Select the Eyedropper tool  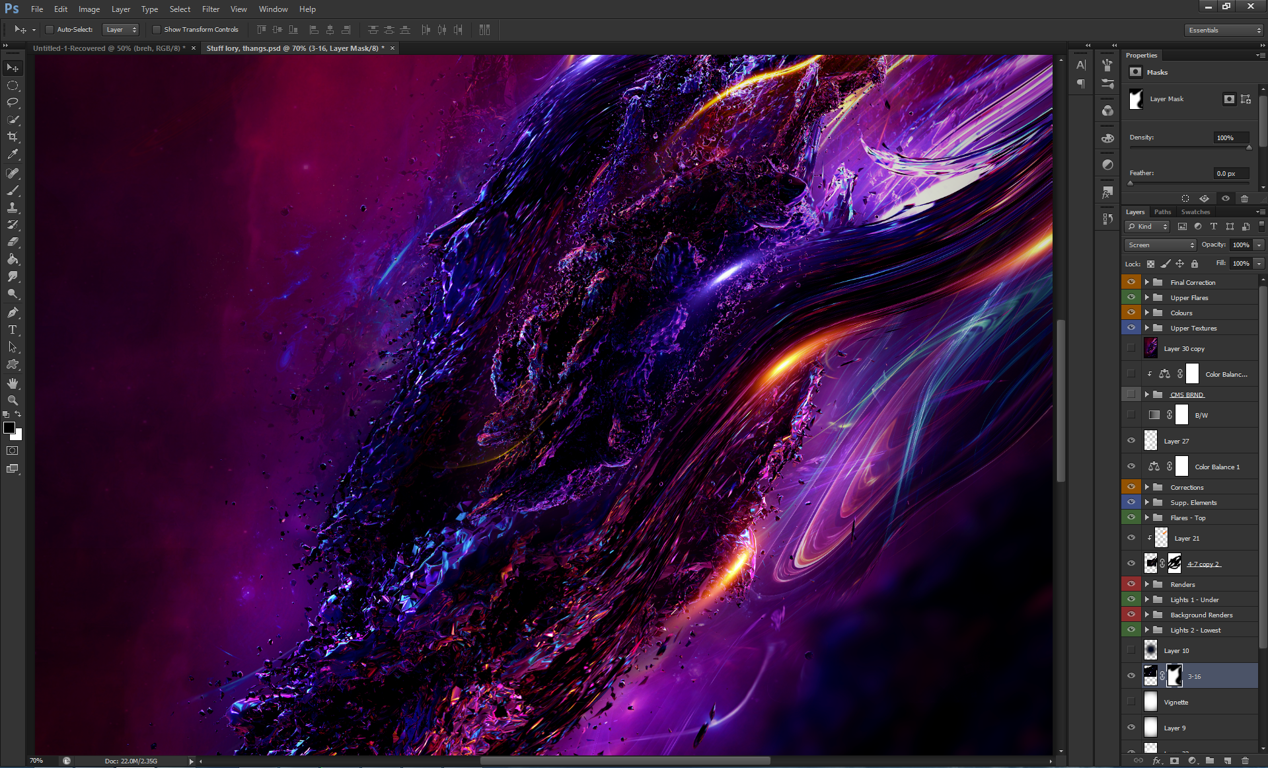point(13,155)
